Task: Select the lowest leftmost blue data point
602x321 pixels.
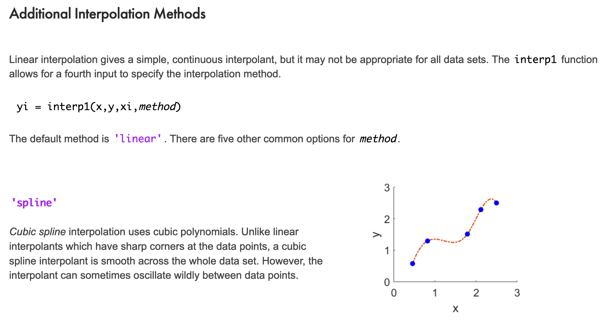Action: click(x=413, y=263)
